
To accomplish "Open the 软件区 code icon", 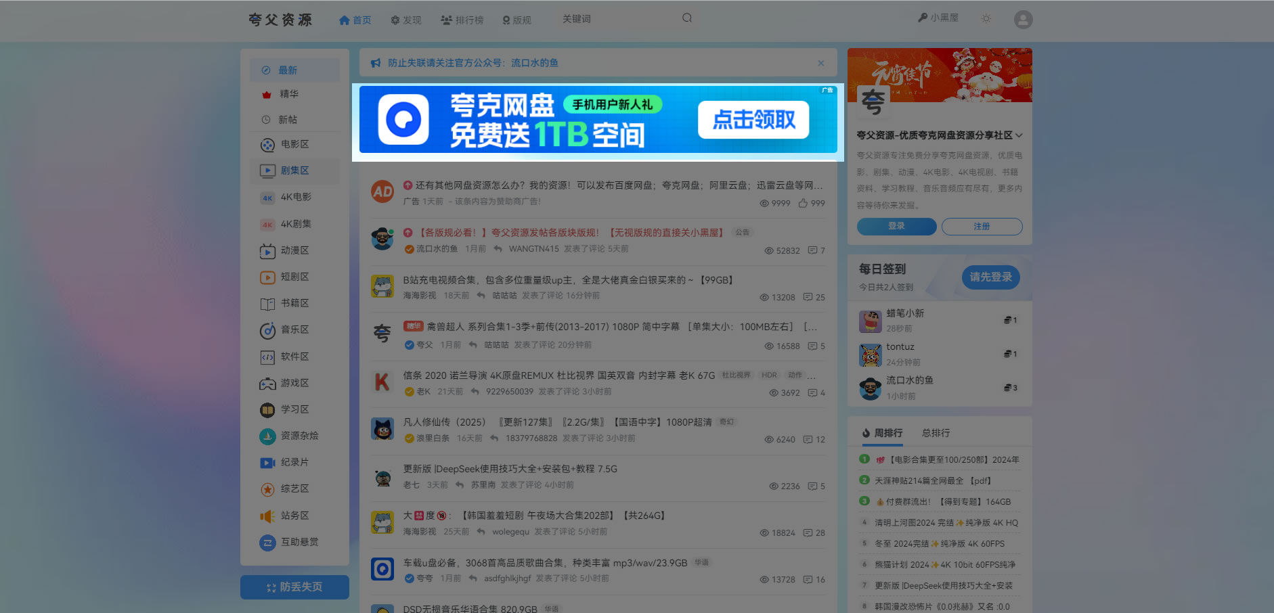I will pos(267,357).
